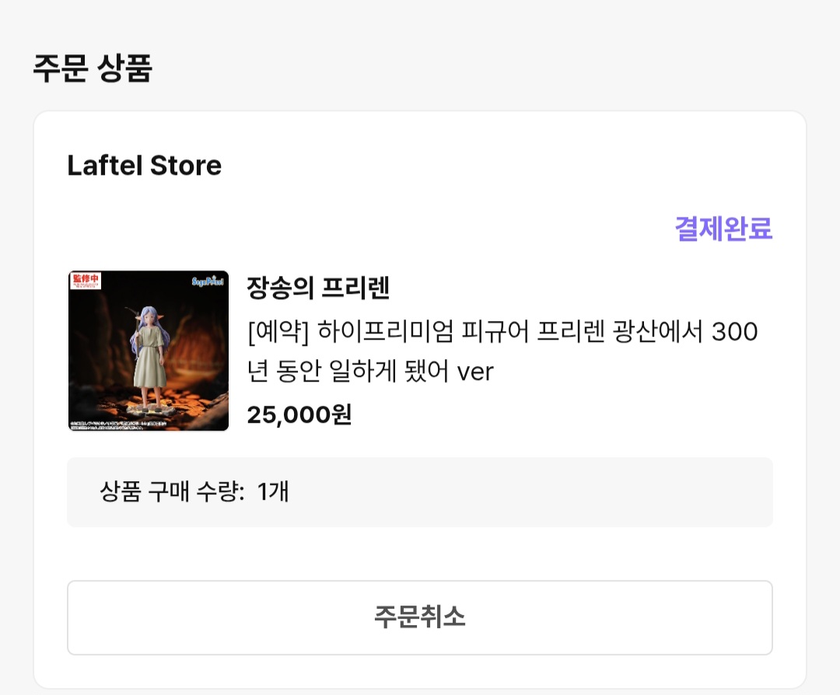Open the 장송의 프리렌 title link
This screenshot has height=695, width=840.
[317, 288]
